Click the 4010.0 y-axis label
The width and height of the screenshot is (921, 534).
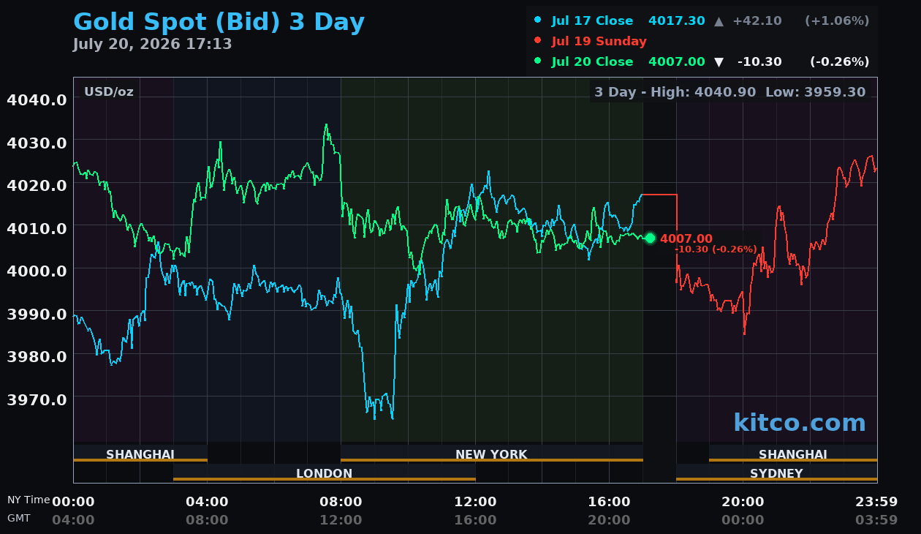coord(37,227)
